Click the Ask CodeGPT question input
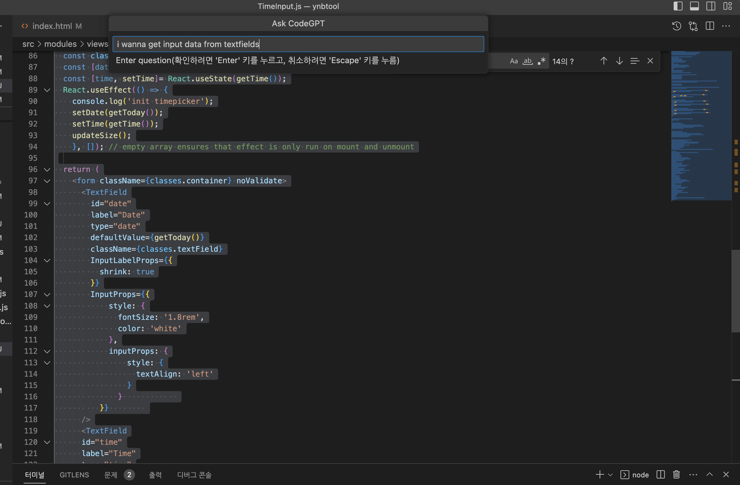 point(298,44)
